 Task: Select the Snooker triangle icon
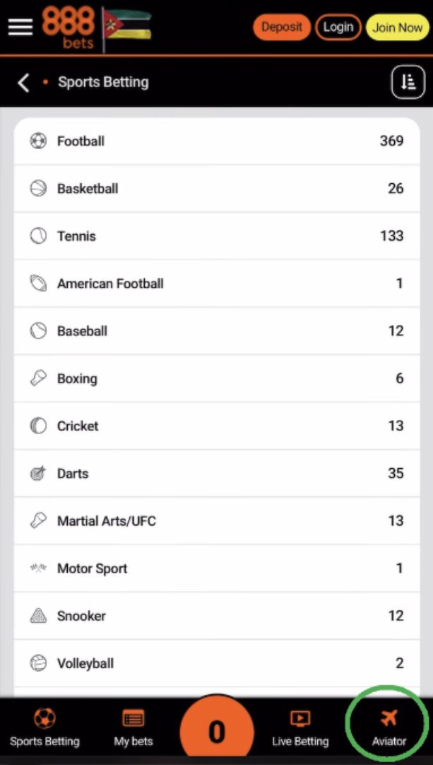coord(38,616)
